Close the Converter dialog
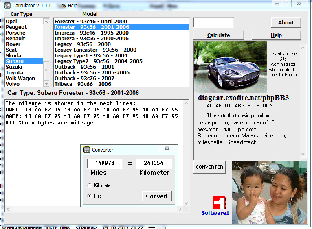 tap(167, 148)
